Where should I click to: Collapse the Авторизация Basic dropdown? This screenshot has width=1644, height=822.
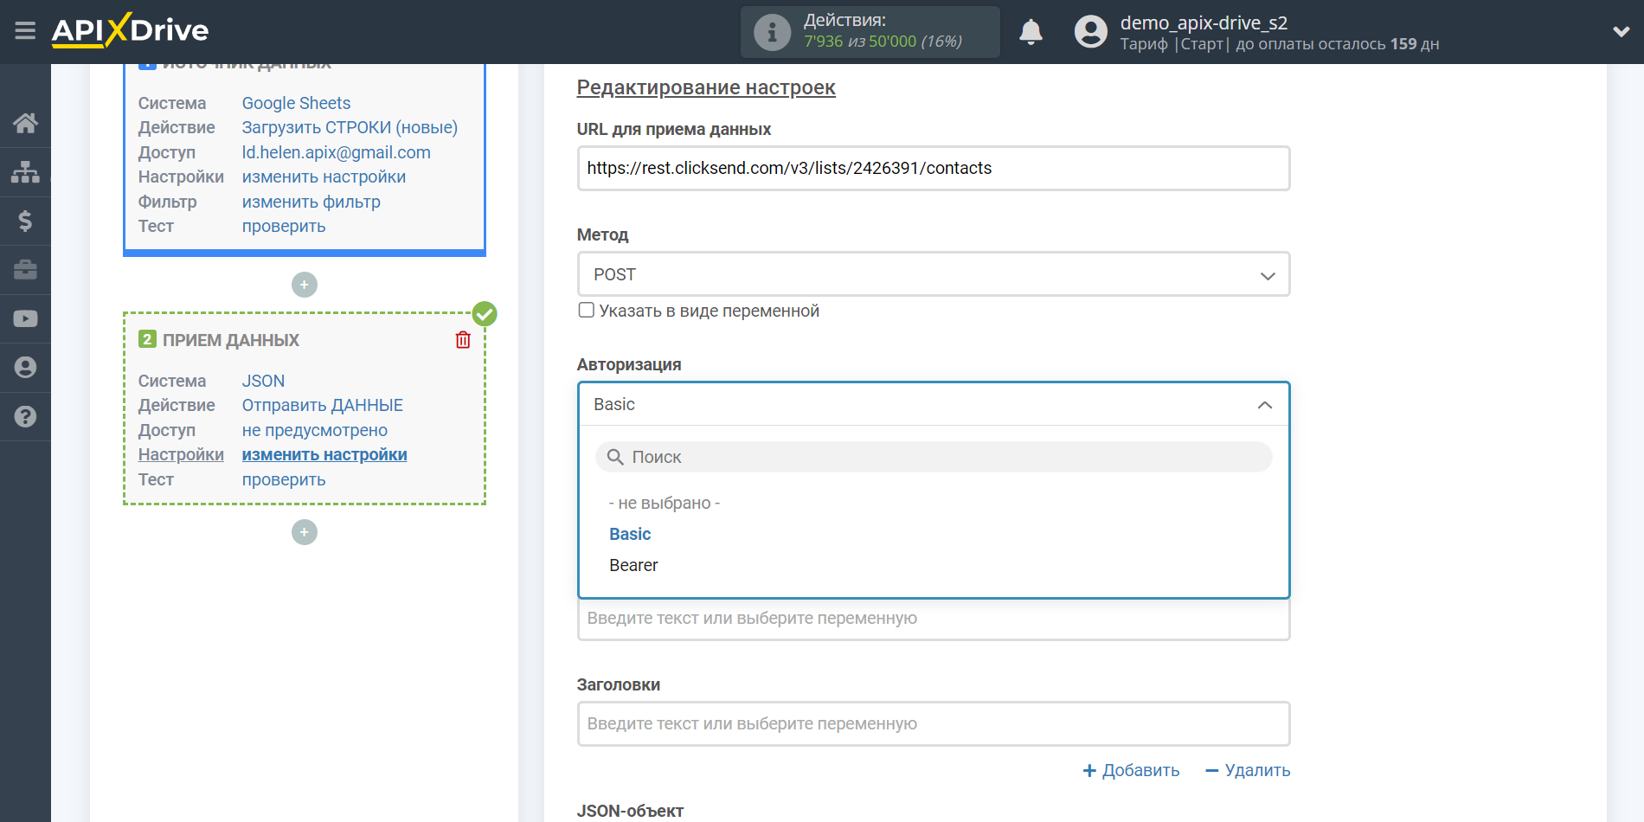(x=934, y=404)
